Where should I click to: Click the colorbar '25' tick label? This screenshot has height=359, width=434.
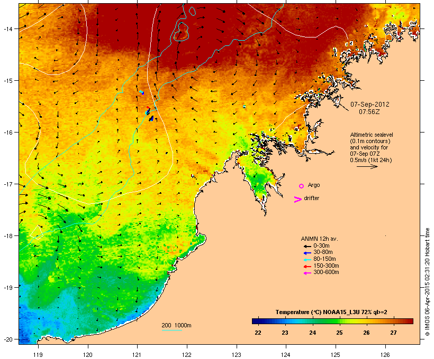pos(339,333)
